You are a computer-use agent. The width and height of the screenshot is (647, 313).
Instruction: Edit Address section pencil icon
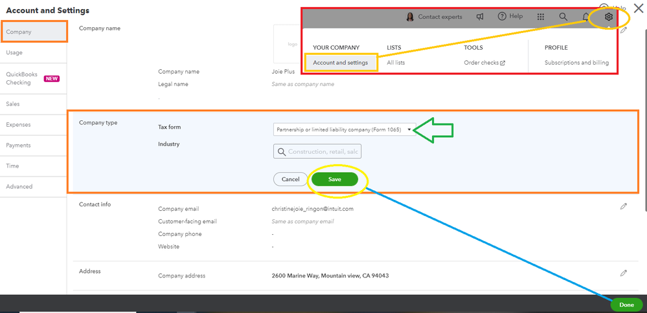[x=624, y=273]
